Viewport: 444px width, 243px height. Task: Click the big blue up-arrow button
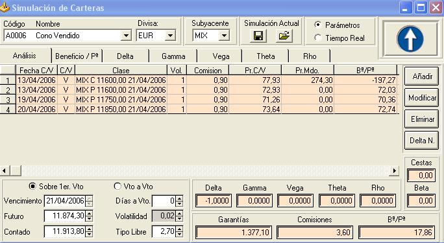[x=410, y=39]
